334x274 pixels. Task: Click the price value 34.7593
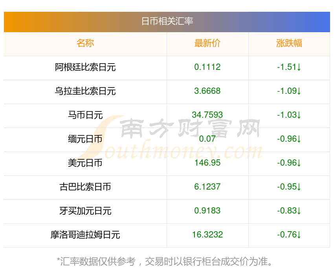[x=207, y=115]
